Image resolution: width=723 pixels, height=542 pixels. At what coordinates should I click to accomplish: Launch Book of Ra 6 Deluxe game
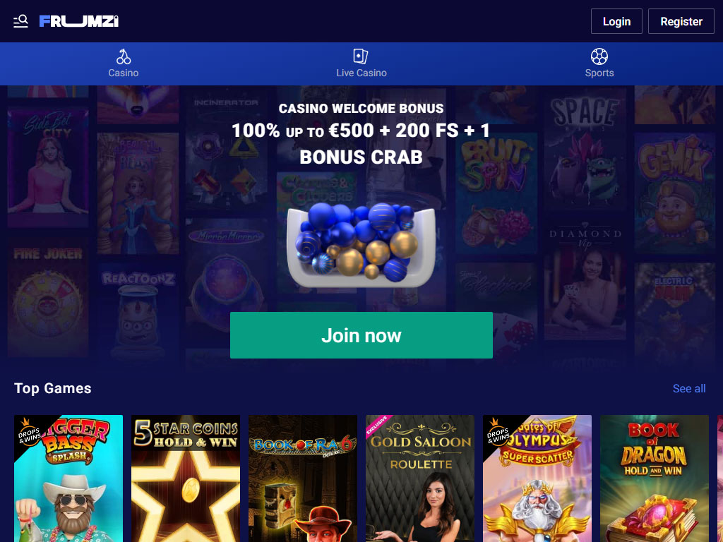303,478
